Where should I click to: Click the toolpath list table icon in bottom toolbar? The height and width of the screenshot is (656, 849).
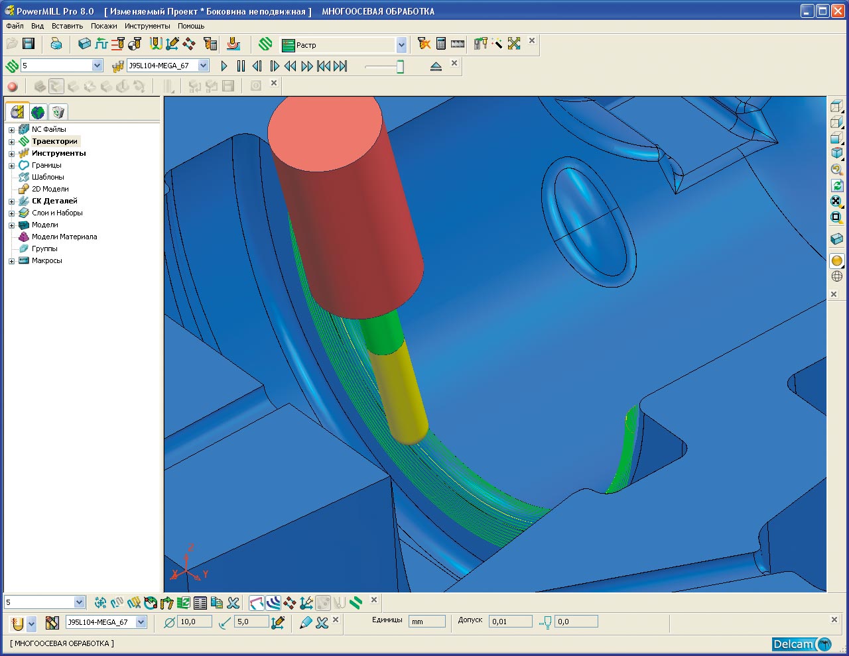[200, 602]
